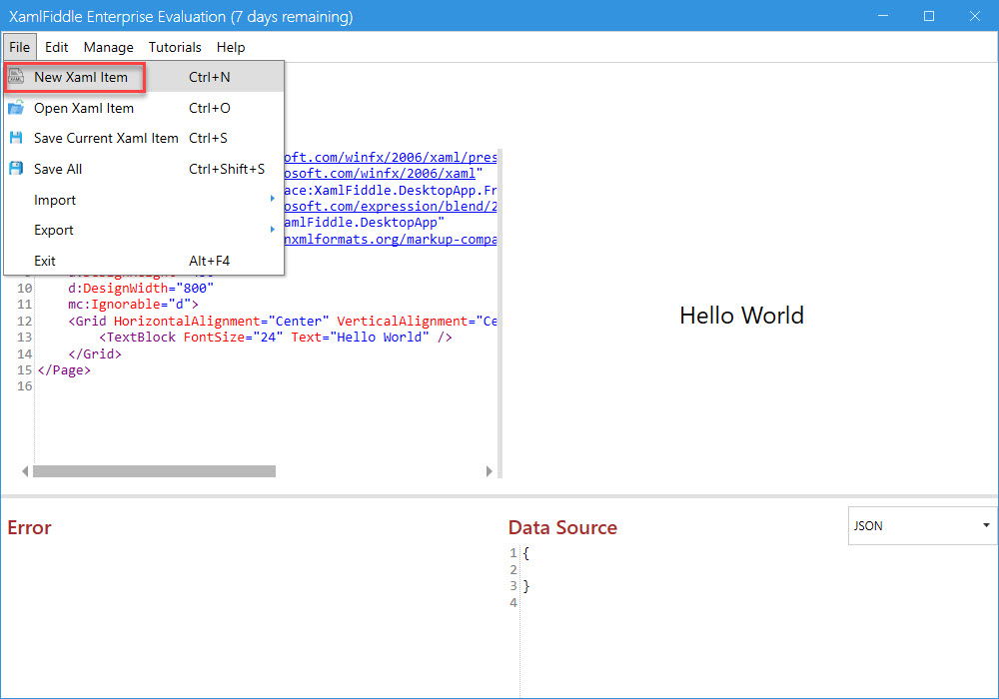Choose Open Xaml Item menu entry
The width and height of the screenshot is (999, 699).
point(144,108)
